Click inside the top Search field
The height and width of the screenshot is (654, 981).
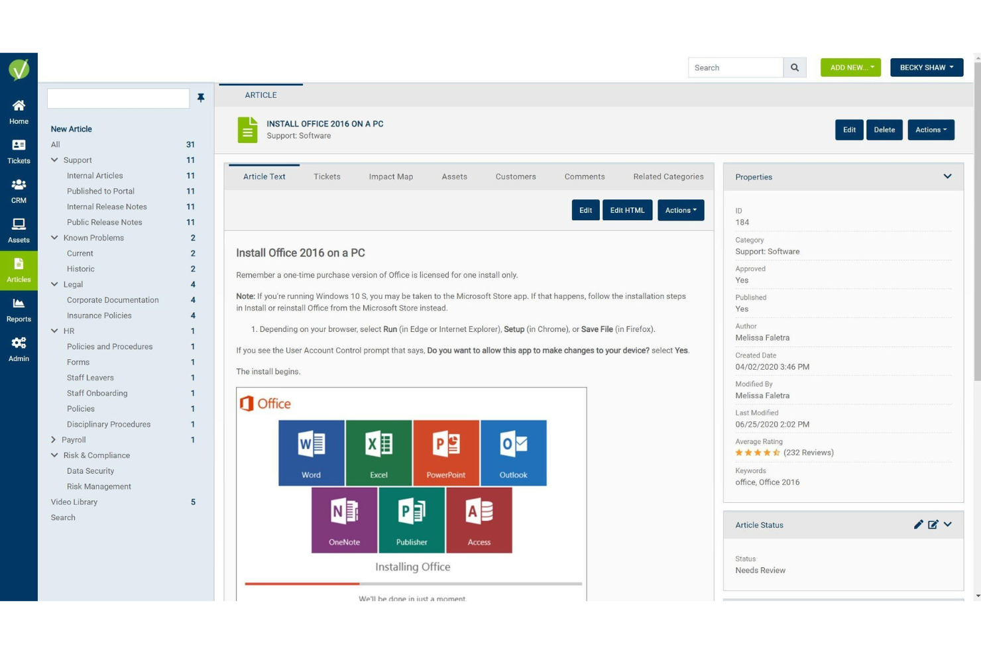pyautogui.click(x=736, y=67)
